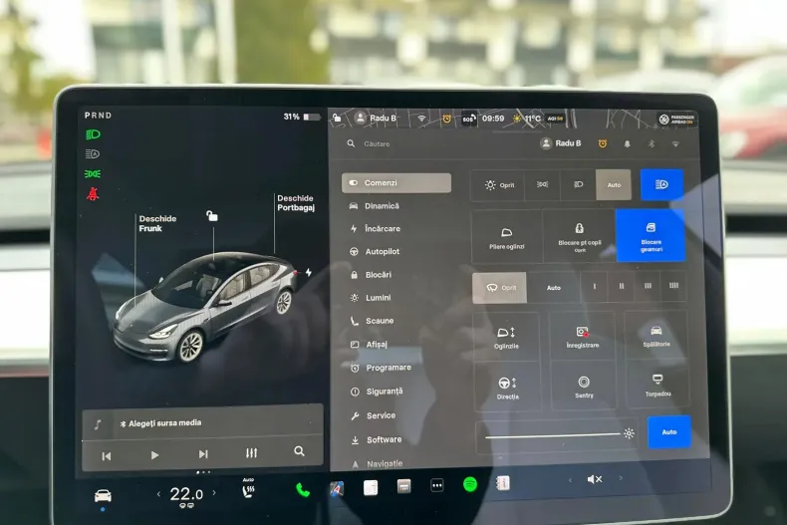
Task: Open the Software section
Action: coord(376,439)
